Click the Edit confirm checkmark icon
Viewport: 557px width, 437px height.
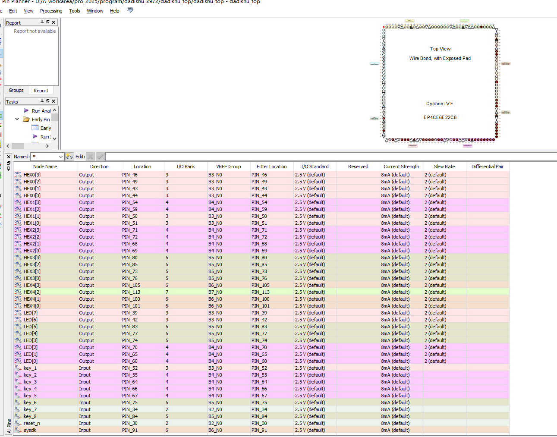point(100,157)
